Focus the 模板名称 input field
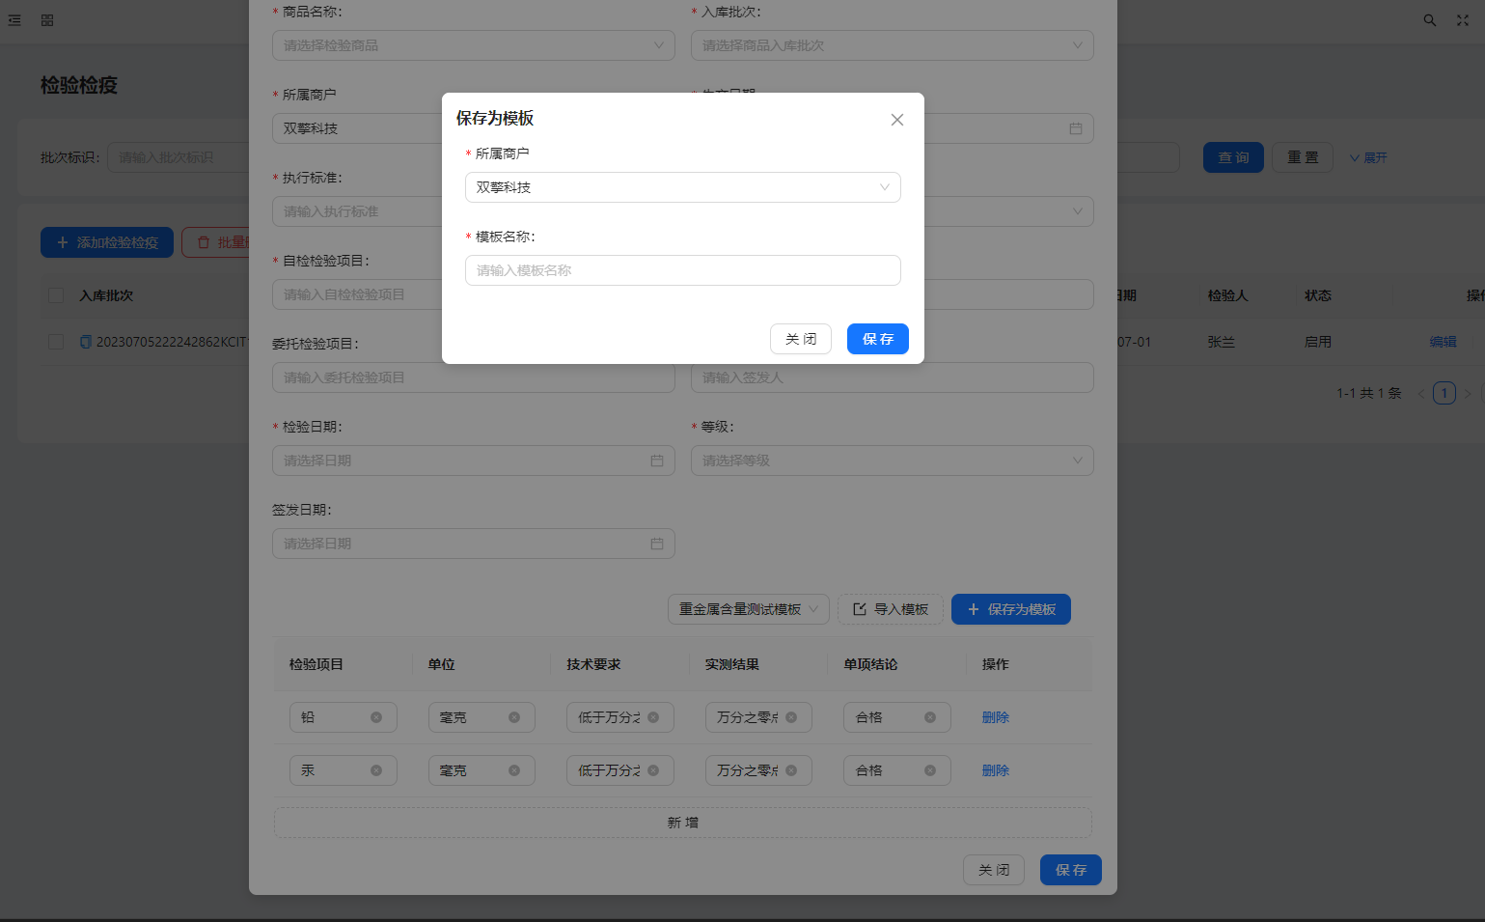The width and height of the screenshot is (1485, 922). pos(682,270)
